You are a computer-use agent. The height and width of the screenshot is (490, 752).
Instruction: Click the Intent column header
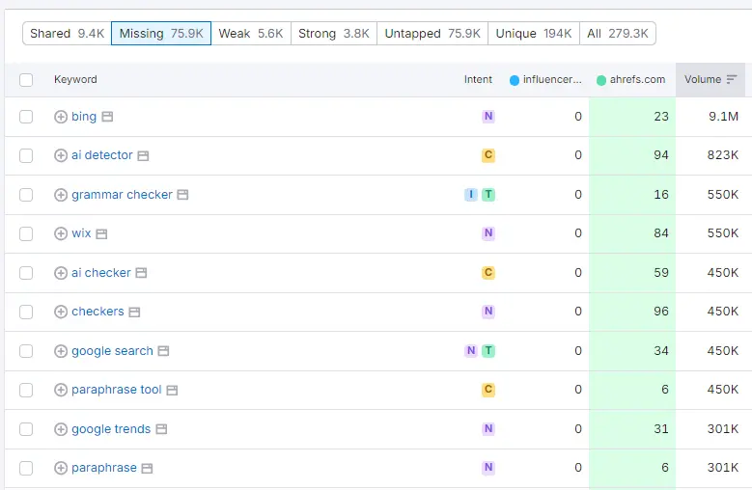(x=478, y=79)
